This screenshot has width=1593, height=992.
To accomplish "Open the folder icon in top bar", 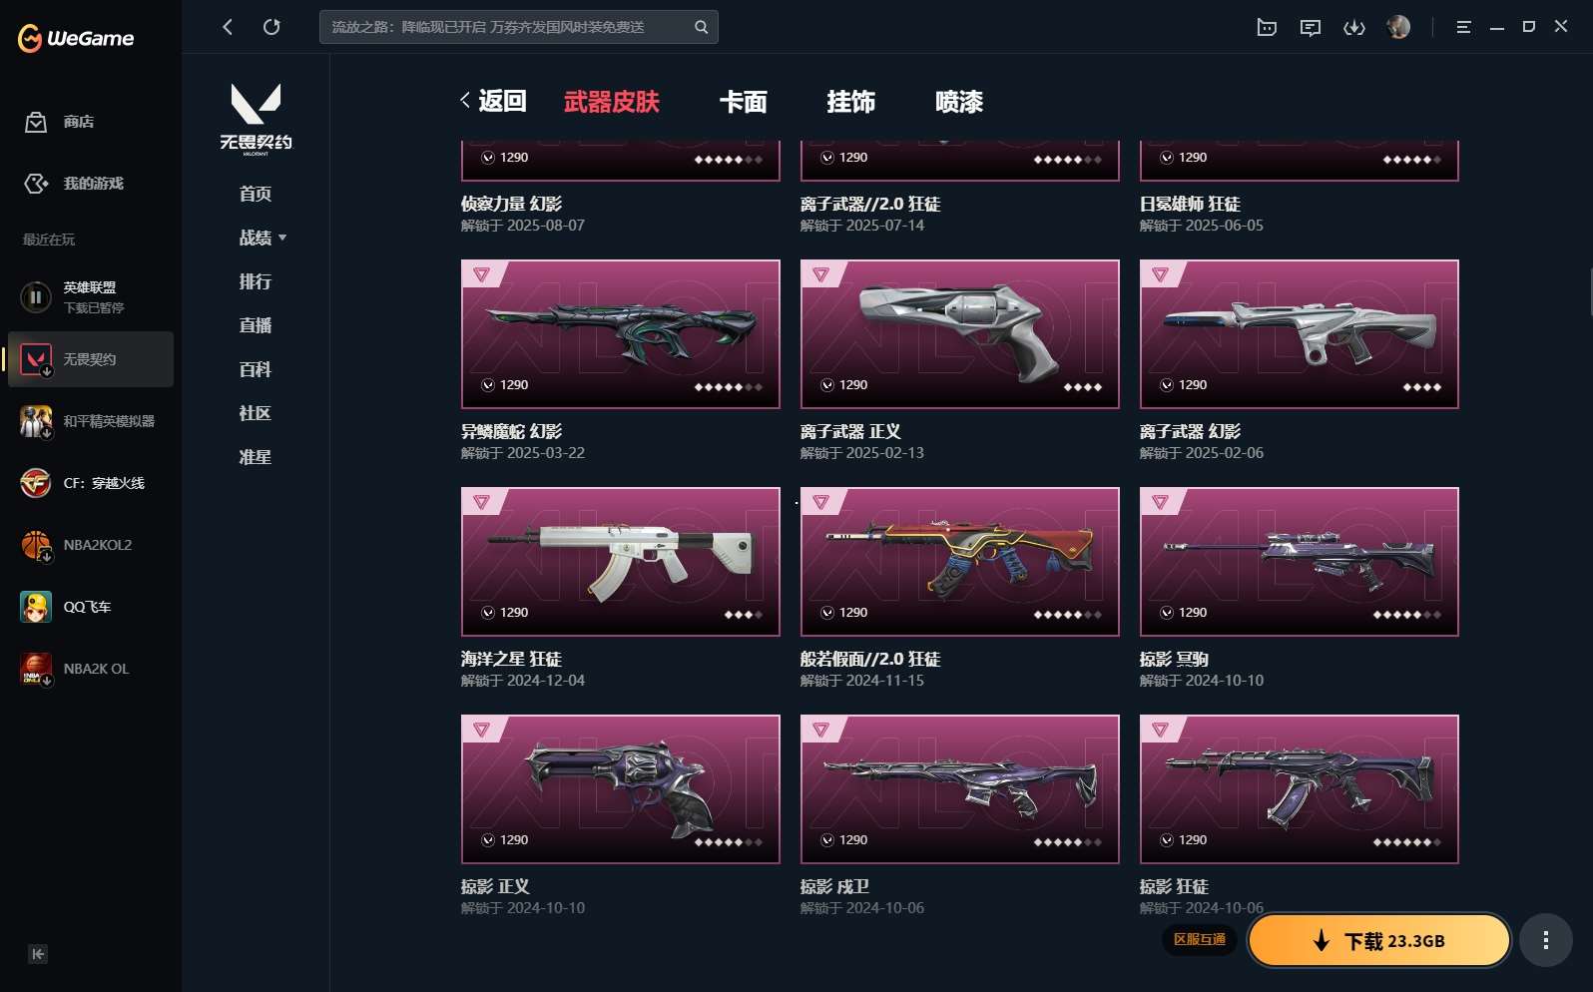I will coord(1267,28).
